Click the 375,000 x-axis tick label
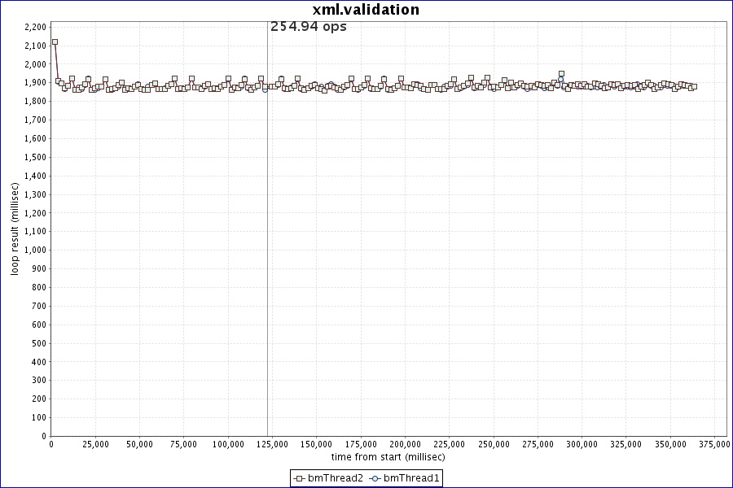733x488 pixels. pos(715,444)
